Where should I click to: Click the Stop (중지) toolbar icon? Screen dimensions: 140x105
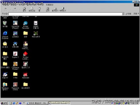coord(24,10)
